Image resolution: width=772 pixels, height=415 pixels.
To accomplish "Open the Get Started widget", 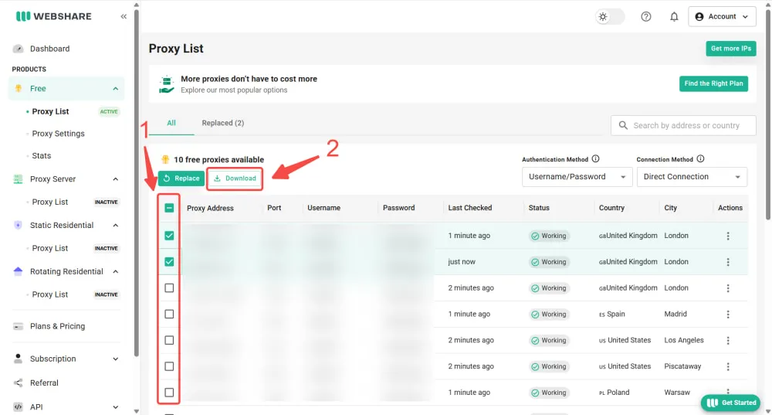I will [x=730, y=403].
